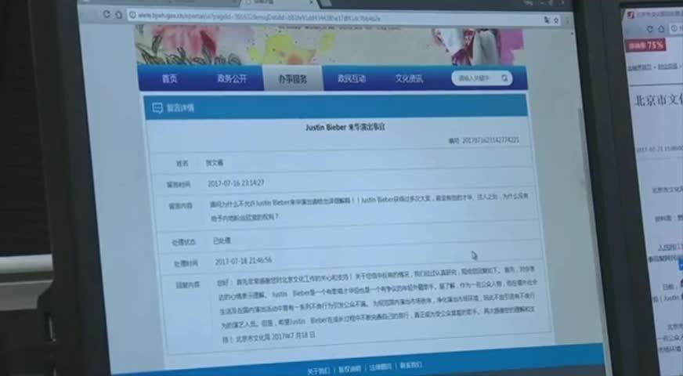683x376 pixels.
Task: Select the highlighted 办事服务 tab
Action: pyautogui.click(x=293, y=79)
